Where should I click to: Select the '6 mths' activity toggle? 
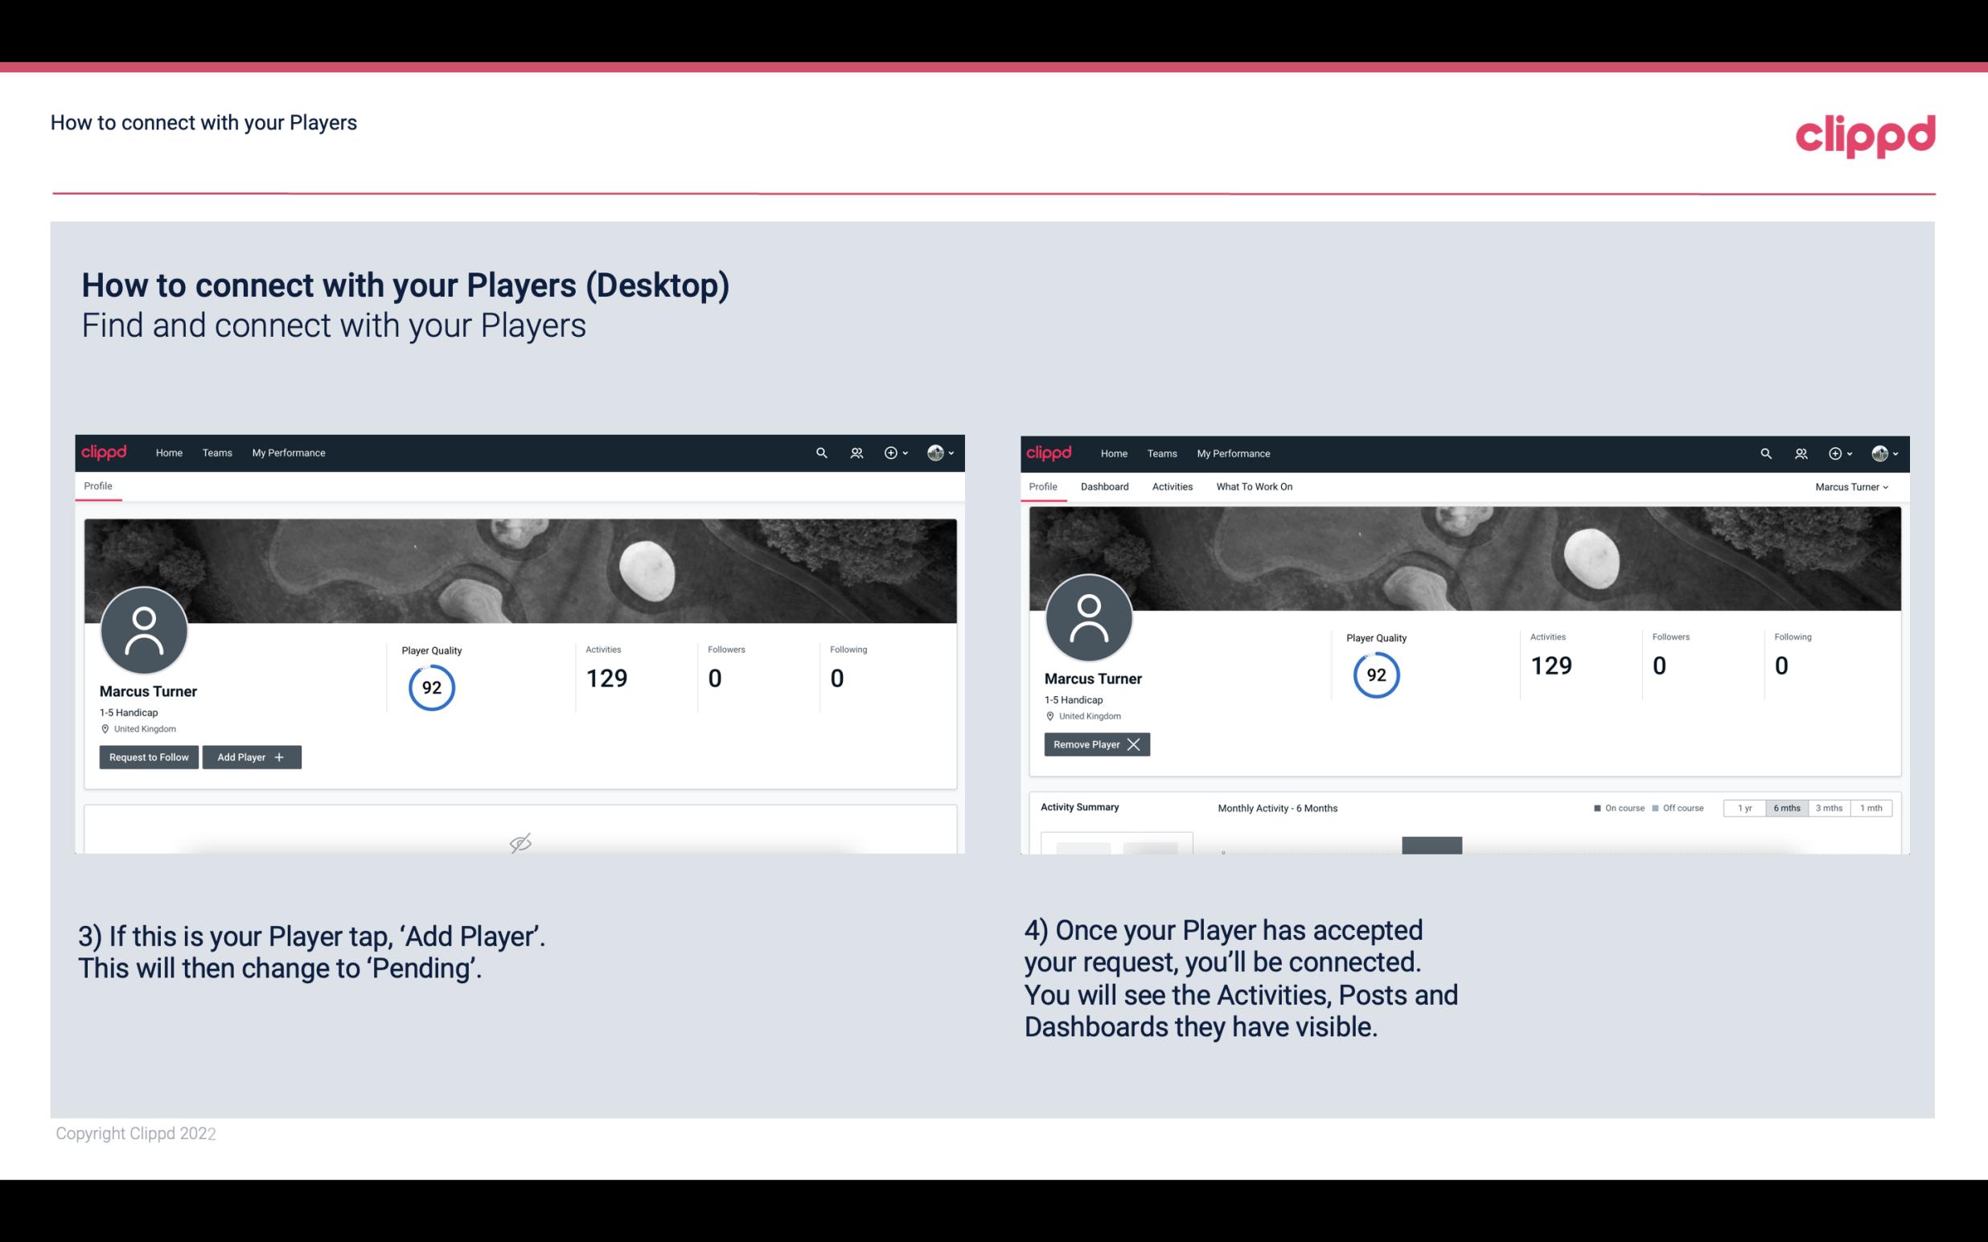(x=1785, y=807)
